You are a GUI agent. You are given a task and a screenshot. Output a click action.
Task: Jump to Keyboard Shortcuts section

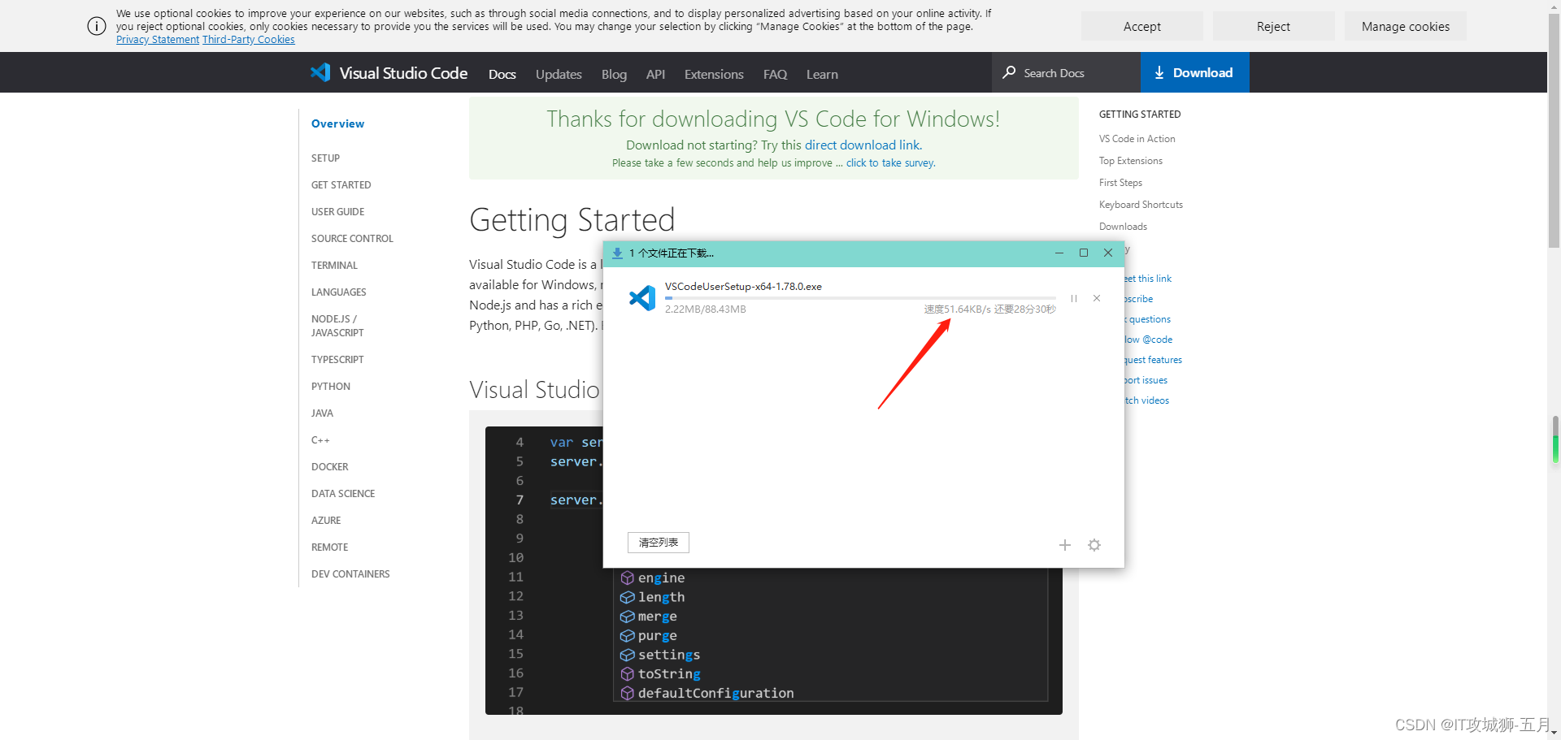[1141, 205]
